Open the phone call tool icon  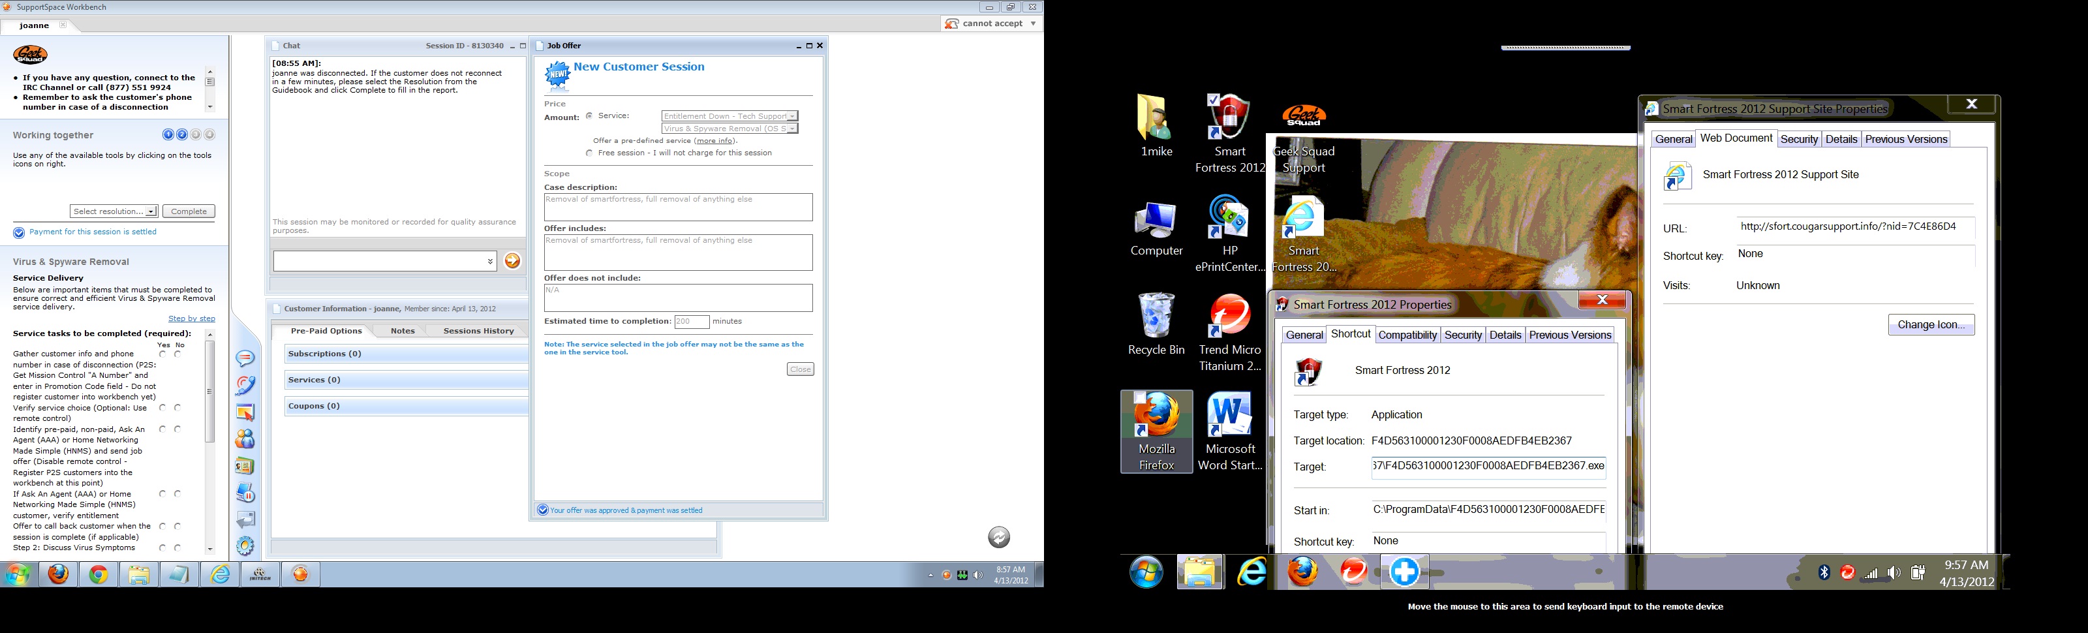245,385
